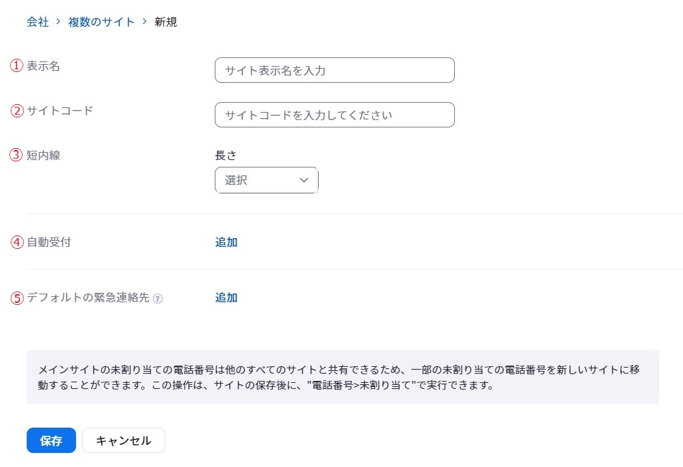
Task: Click the unassigned phone numbers info notice
Action: [x=342, y=377]
